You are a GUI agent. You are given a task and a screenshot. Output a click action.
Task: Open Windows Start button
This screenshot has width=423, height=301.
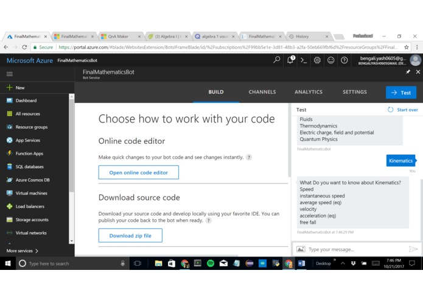click(x=8, y=263)
